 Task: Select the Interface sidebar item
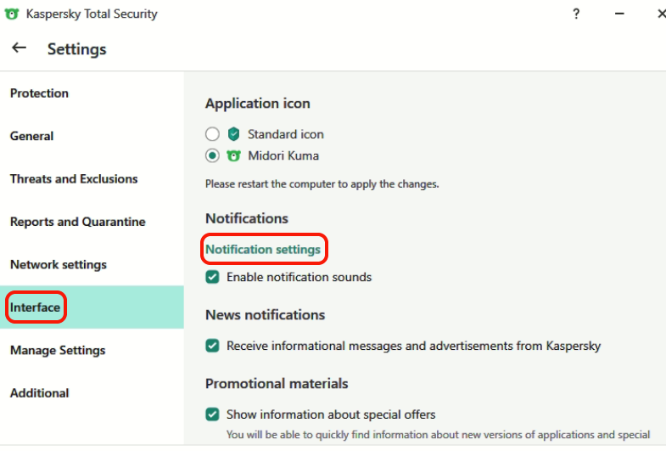coord(36,307)
